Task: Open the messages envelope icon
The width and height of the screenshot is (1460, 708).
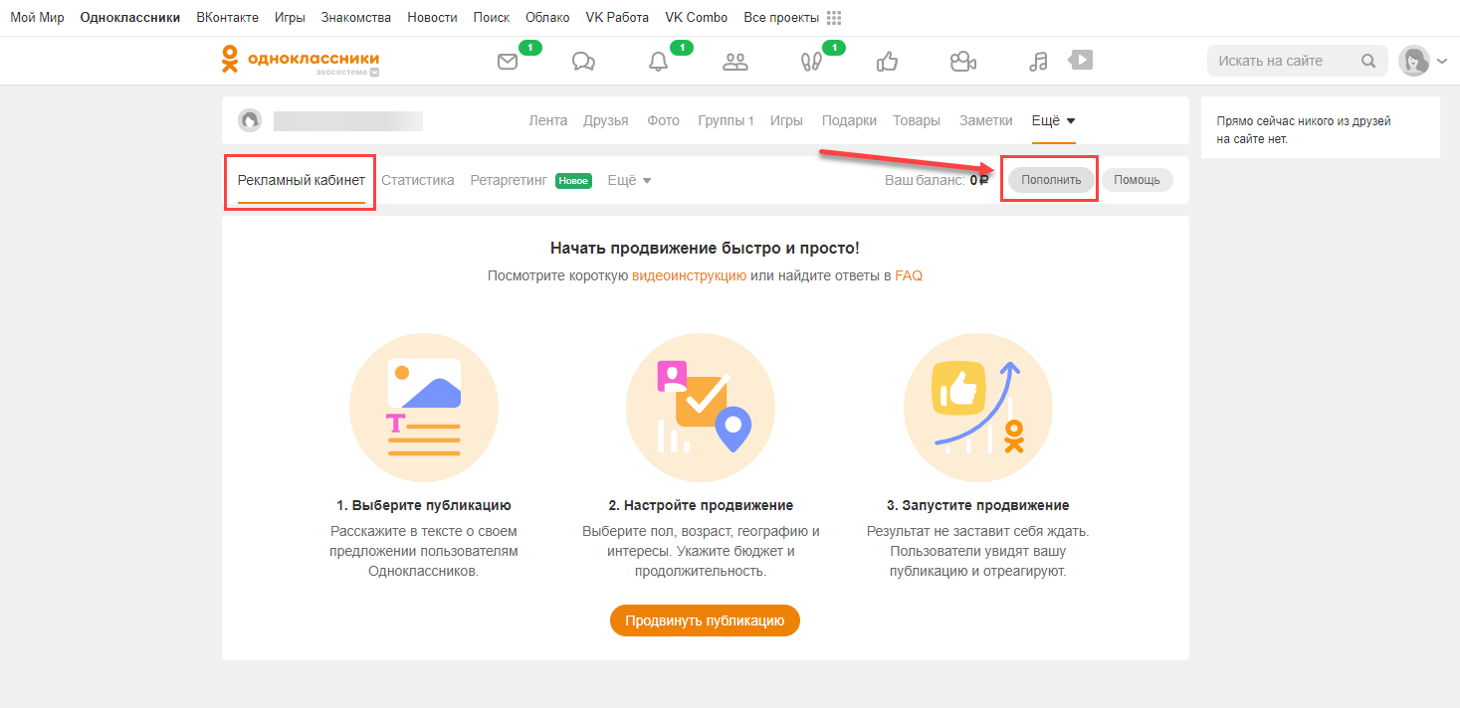Action: click(508, 62)
